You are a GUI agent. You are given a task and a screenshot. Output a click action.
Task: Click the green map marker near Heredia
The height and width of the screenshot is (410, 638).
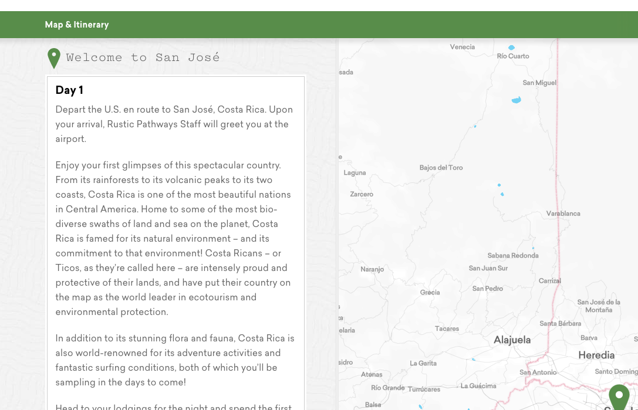pos(619,397)
